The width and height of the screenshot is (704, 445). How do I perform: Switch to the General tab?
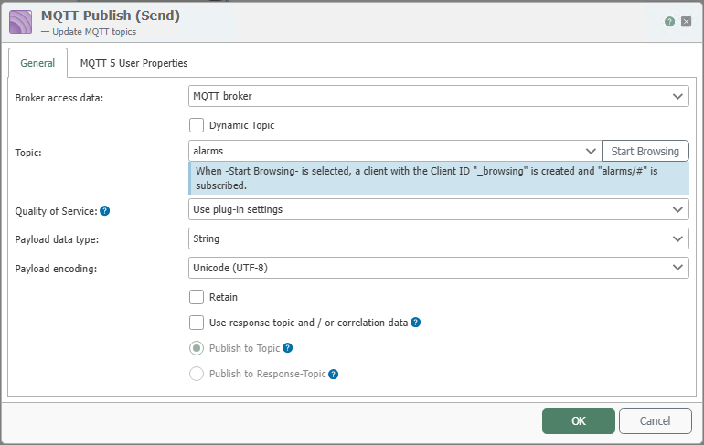pos(37,63)
